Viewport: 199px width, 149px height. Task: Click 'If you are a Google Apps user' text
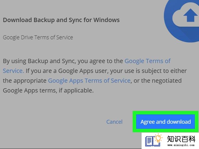[67, 71]
